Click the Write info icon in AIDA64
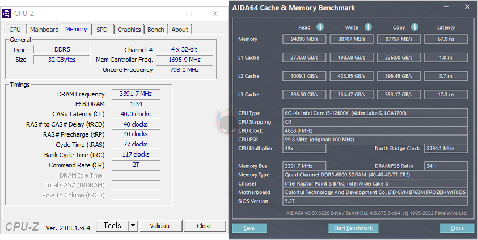The width and height of the screenshot is (478, 240). pyautogui.click(x=368, y=27)
